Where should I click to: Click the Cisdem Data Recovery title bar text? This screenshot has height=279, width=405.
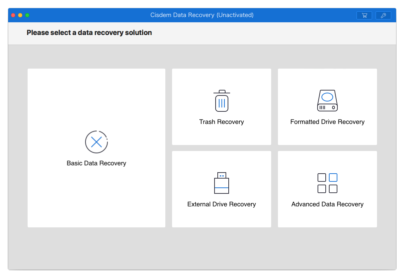[x=202, y=15]
